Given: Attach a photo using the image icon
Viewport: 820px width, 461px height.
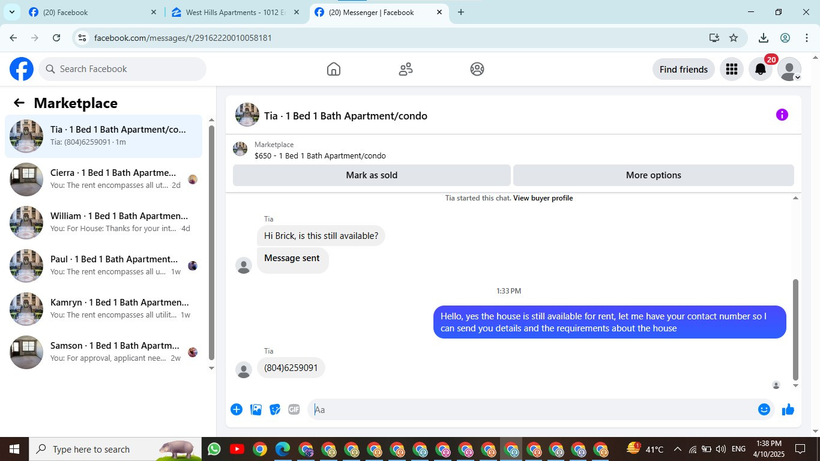Looking at the screenshot, I should point(256,409).
